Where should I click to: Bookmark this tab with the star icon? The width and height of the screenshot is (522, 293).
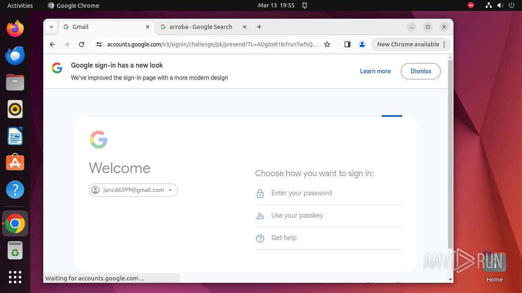[x=327, y=44]
